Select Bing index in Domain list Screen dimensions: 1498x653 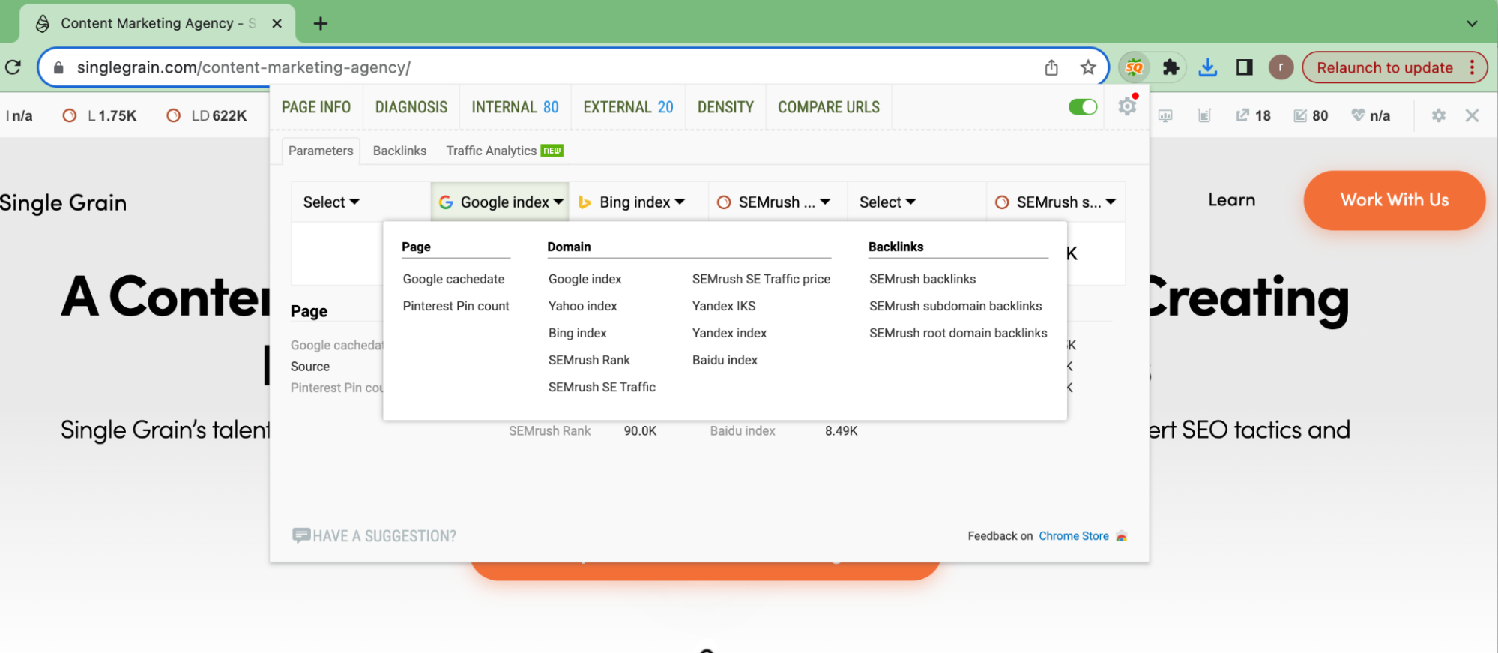(577, 333)
